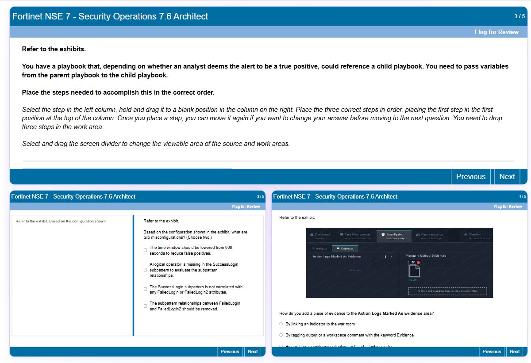531x363 pixels.
Task: Switch to the Evidences sub-tab in the exhibit
Action: coord(345,248)
